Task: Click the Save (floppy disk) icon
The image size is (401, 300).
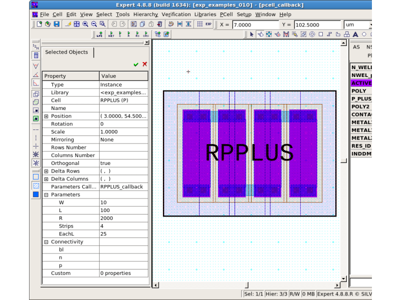Action: coord(56,24)
